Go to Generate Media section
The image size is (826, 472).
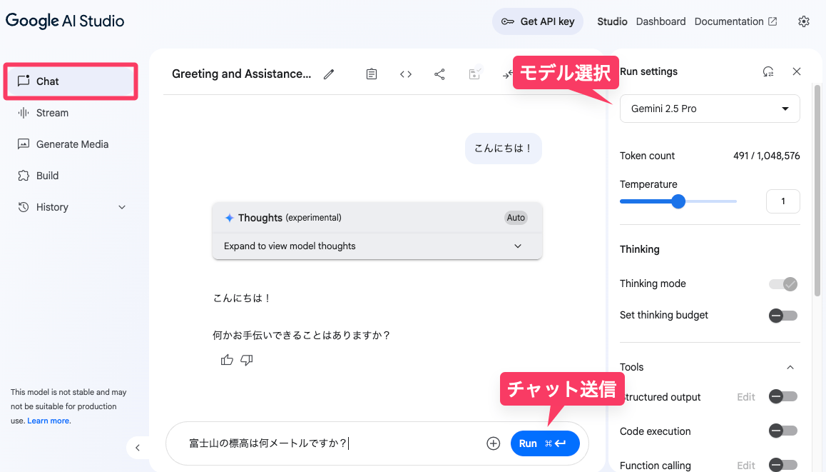click(72, 144)
